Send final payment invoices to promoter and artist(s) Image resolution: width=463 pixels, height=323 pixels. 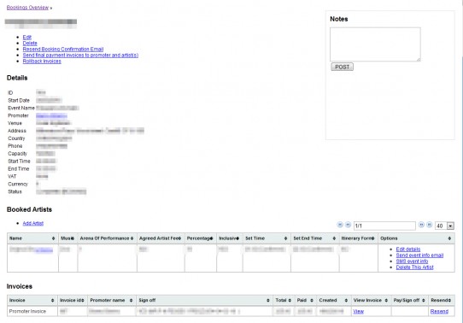[80, 56]
